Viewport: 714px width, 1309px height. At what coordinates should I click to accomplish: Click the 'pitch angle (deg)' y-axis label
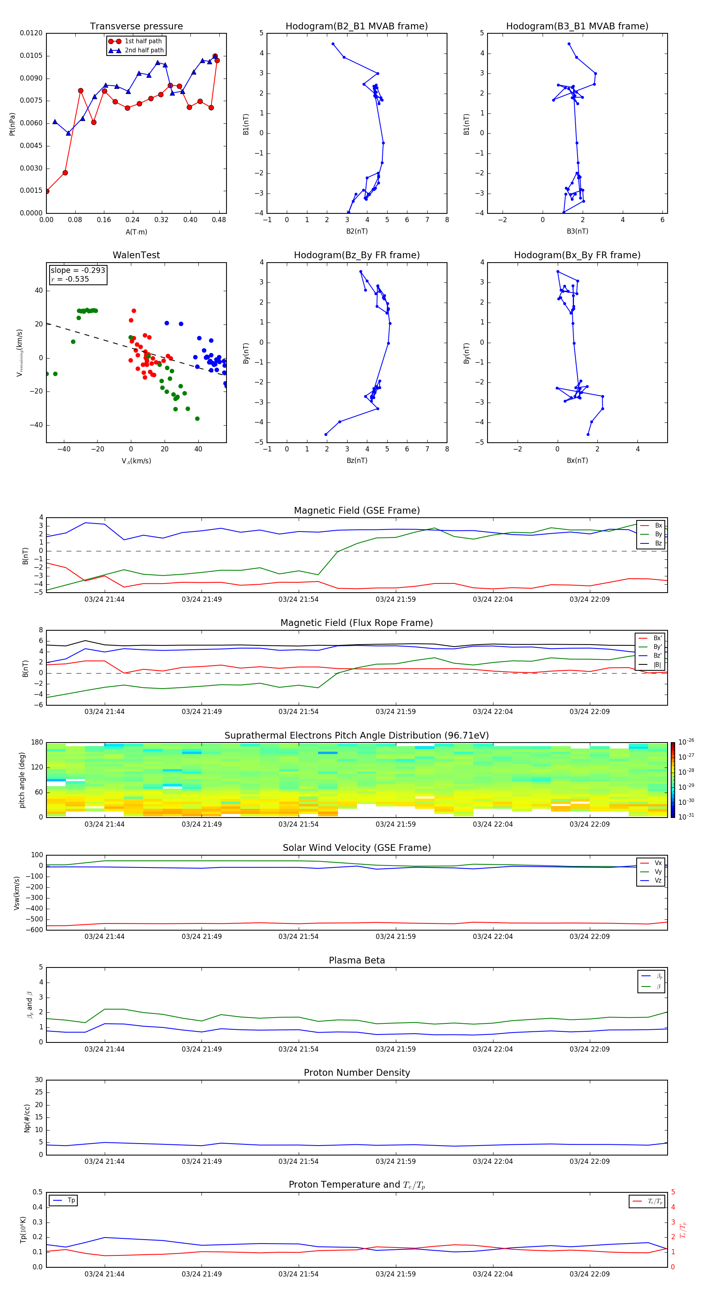(x=22, y=780)
